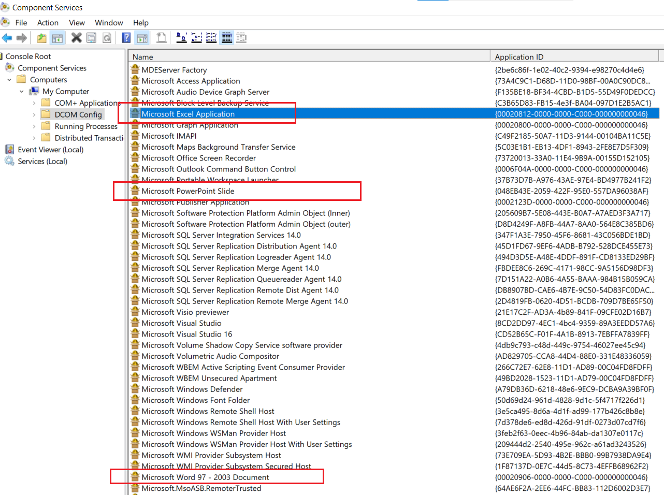Delete selection with the X toolbar icon
The width and height of the screenshot is (664, 495).
tap(76, 38)
